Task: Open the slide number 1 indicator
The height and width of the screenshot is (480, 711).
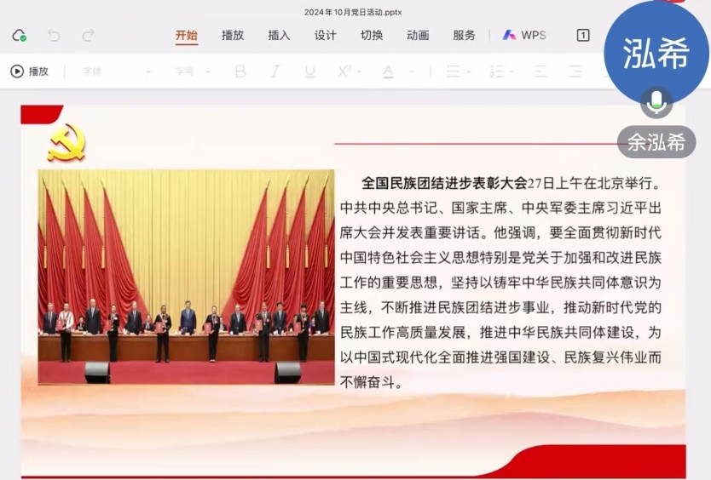Action: tap(583, 36)
